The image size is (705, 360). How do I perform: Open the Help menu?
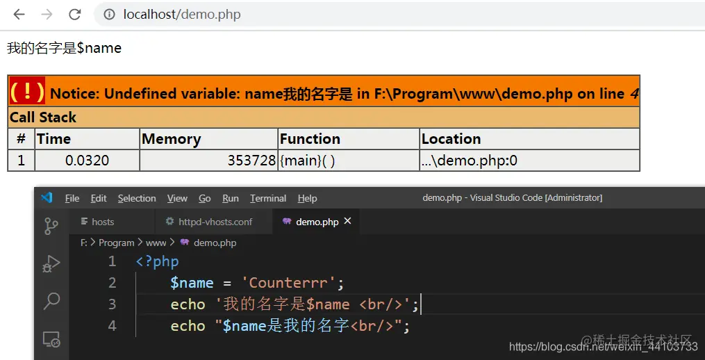tap(307, 199)
